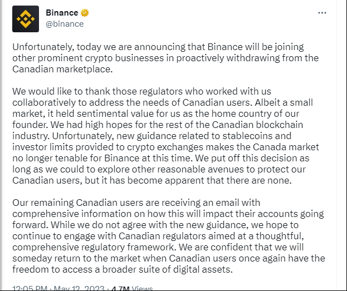Viewport: 347px width, 291px height.
Task: Click the phrase "home country of our founder"
Action: [262, 116]
